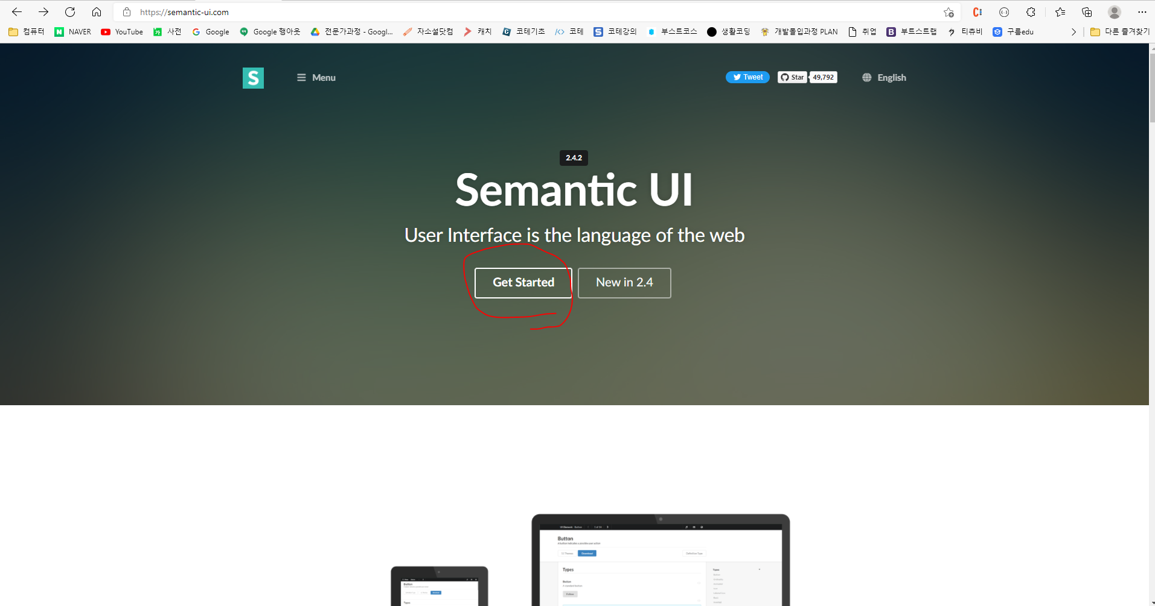This screenshot has height=606, width=1155.
Task: Open the NAVER bookmark
Action: pos(73,32)
